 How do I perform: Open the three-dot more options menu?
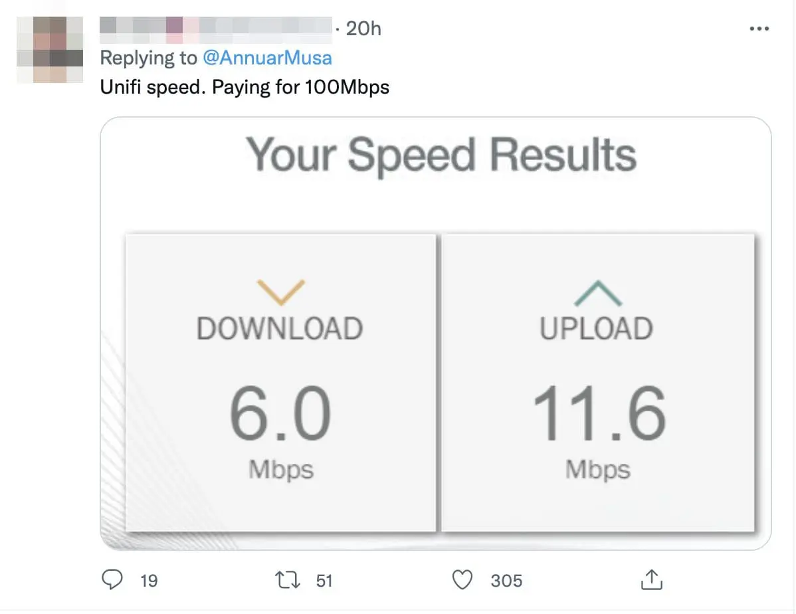click(x=759, y=29)
